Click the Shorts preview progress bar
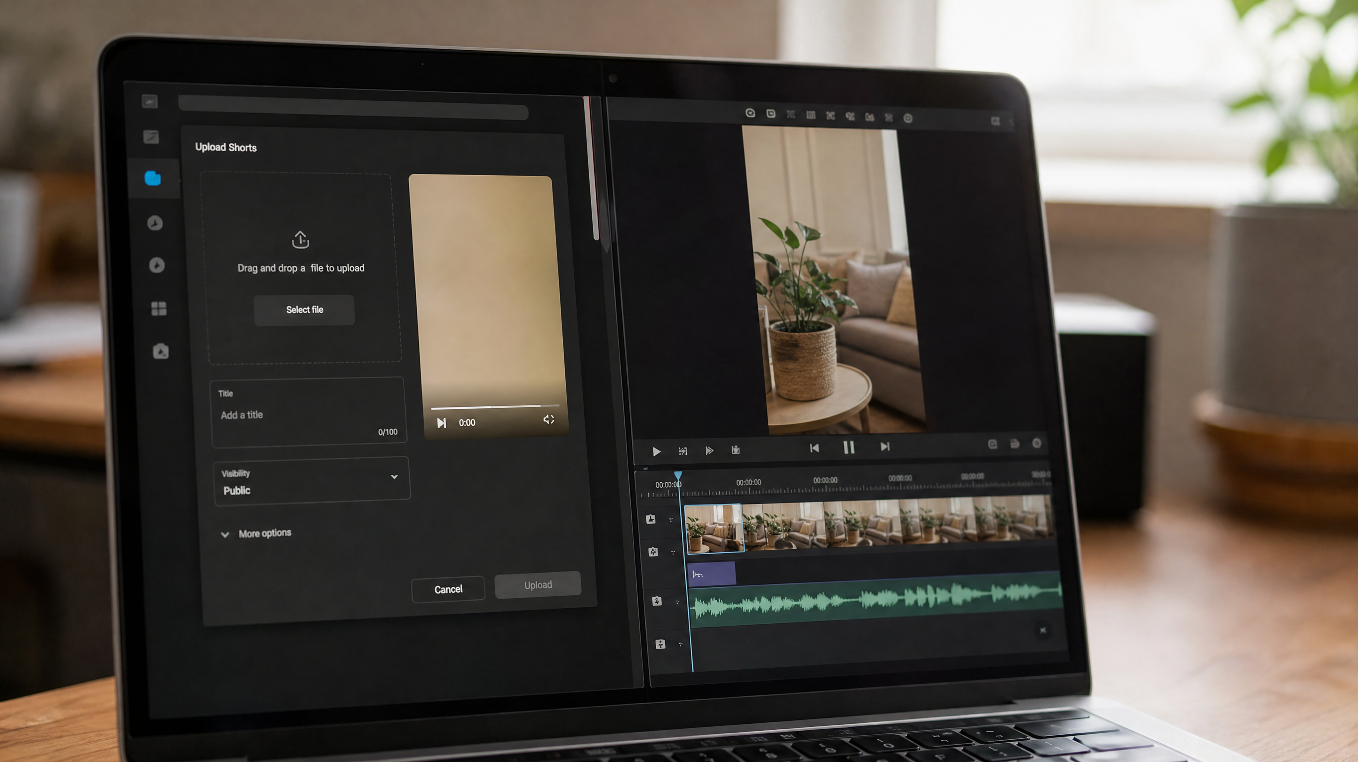This screenshot has height=762, width=1358. [494, 407]
